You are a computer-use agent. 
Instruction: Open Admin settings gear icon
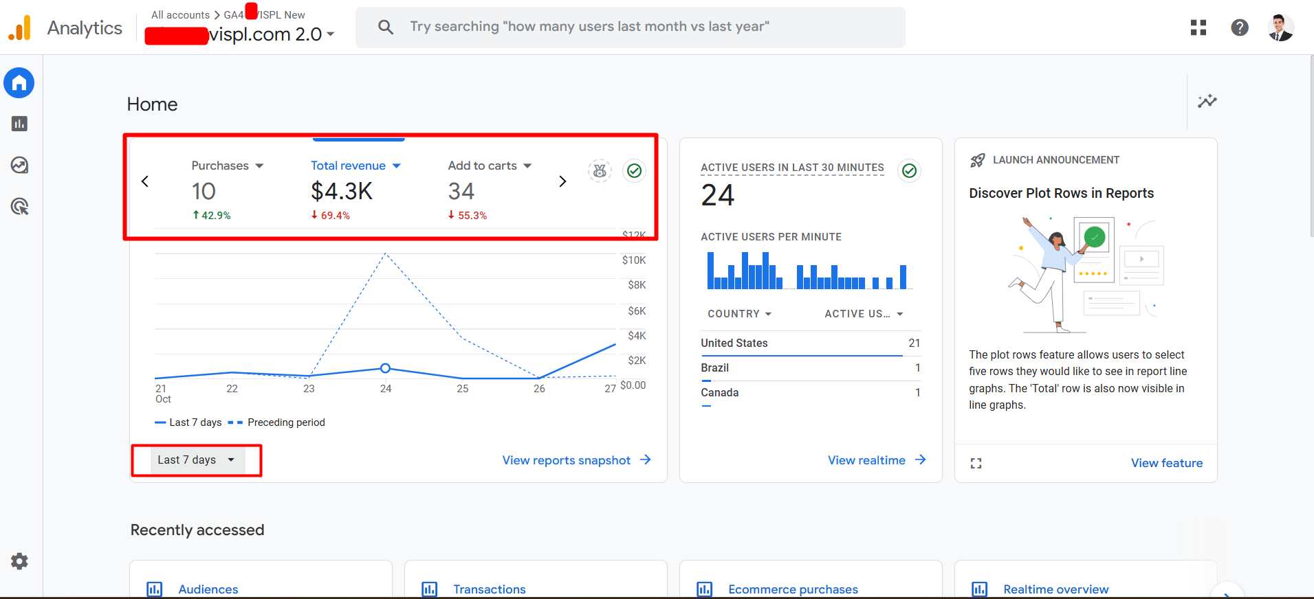pyautogui.click(x=19, y=561)
